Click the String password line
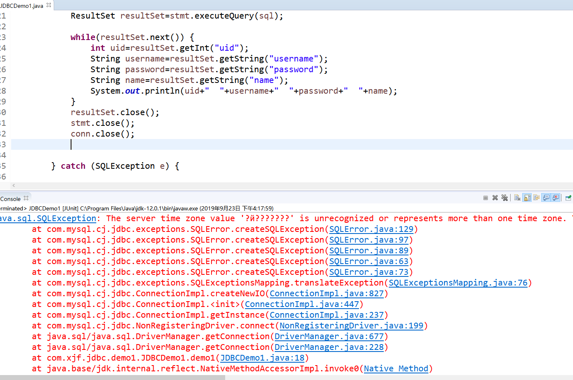573x380 pixels. click(x=209, y=69)
